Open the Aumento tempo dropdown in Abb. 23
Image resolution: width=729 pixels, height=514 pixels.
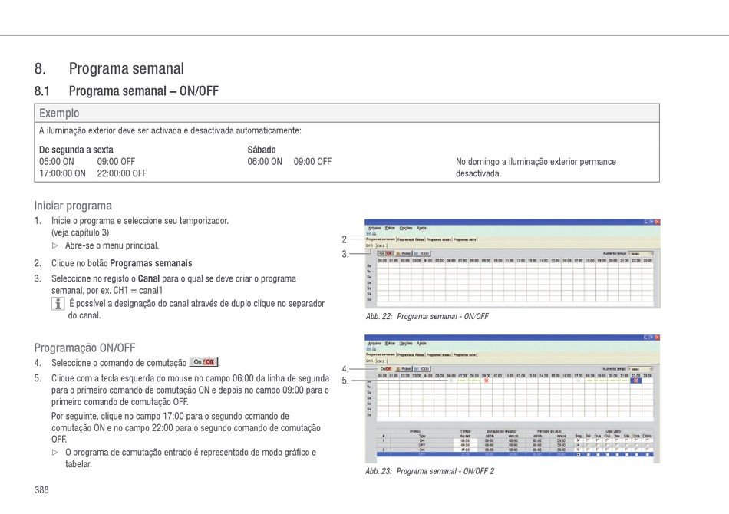point(641,368)
